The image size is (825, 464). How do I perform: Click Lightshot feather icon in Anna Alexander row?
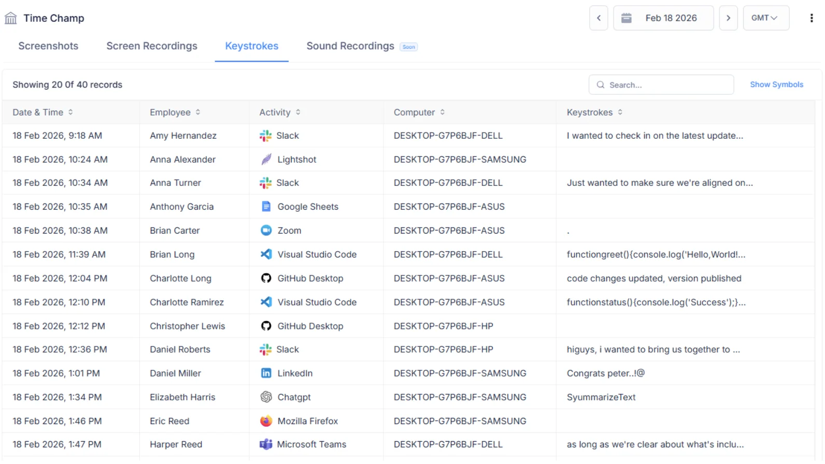click(x=266, y=160)
